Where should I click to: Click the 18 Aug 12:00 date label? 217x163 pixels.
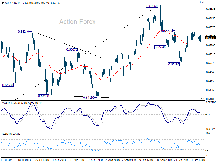coord(95,160)
